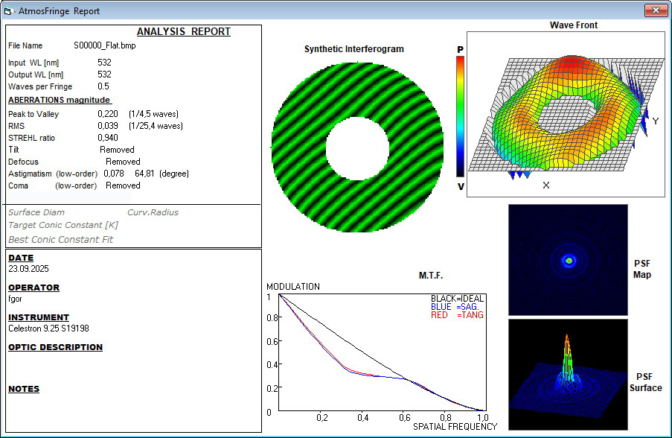Click the ANALYSIS REPORT heading
Viewport: 672px width, 438px height.
pyautogui.click(x=183, y=32)
